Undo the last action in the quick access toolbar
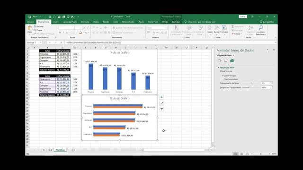 (x=34, y=17)
